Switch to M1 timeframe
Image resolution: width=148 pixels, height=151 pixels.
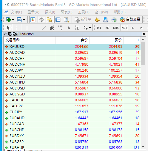pos(99,28)
